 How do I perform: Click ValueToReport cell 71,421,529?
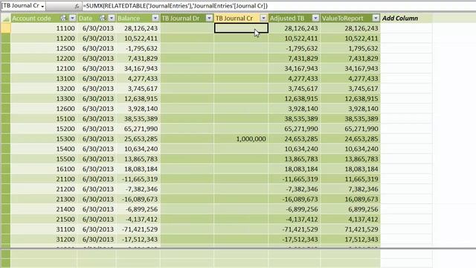pos(350,229)
